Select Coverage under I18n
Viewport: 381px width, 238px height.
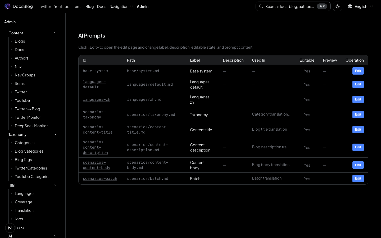pos(24,202)
